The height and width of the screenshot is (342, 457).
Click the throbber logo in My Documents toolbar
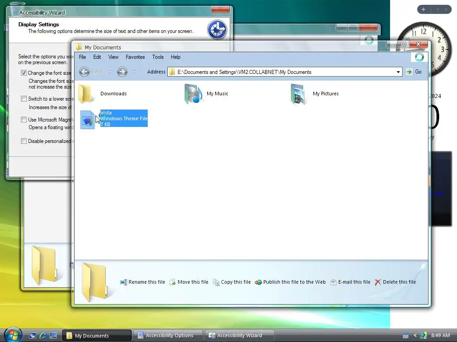pyautogui.click(x=419, y=57)
